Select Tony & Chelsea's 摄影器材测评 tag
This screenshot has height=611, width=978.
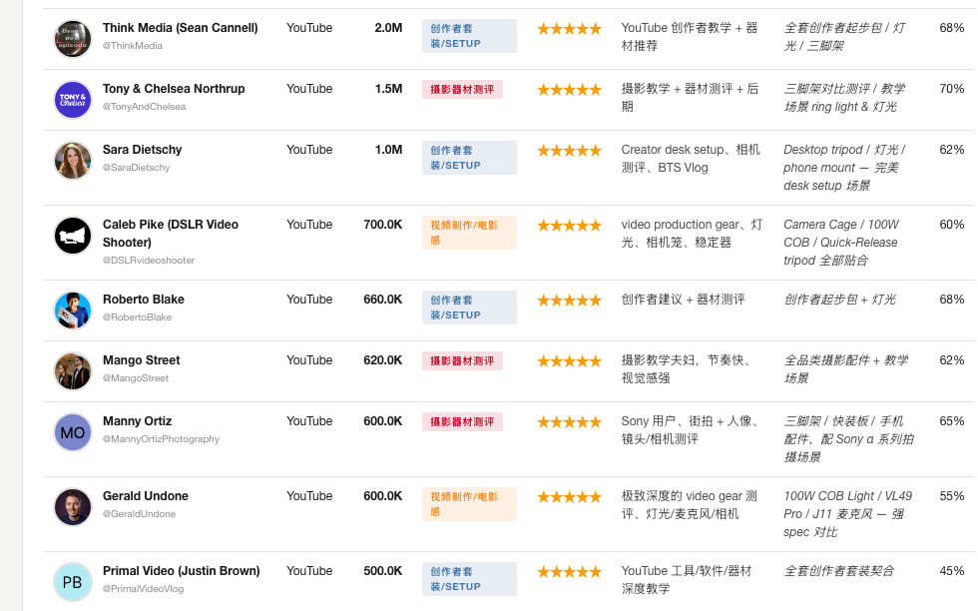click(462, 89)
